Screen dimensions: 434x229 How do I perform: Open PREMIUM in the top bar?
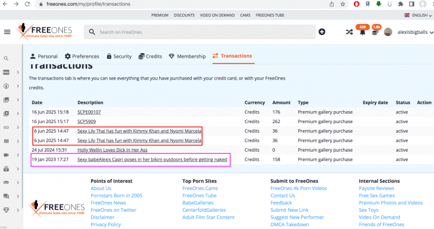click(x=160, y=15)
